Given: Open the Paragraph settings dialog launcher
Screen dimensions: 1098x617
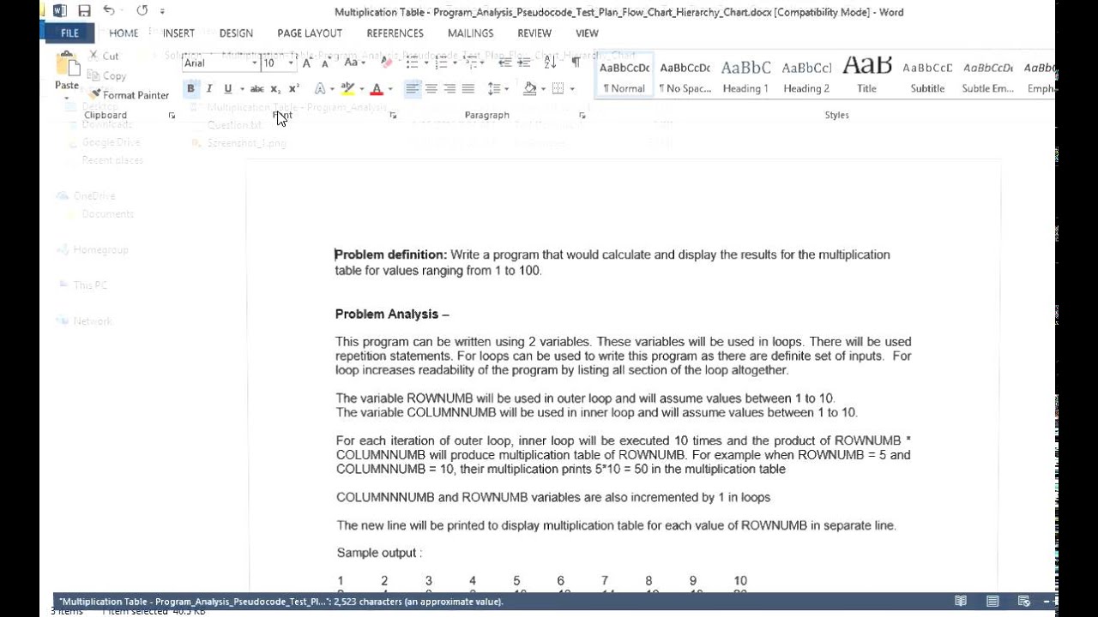Looking at the screenshot, I should [582, 115].
